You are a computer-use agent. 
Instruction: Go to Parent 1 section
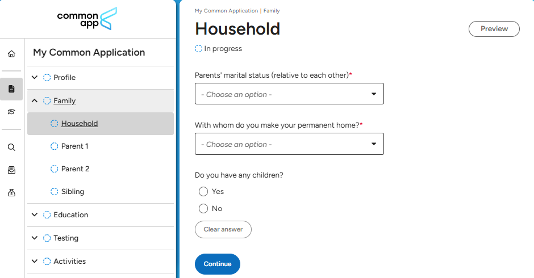(74, 146)
